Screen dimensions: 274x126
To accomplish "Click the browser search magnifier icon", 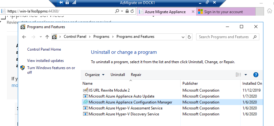I will tap(117, 11).
